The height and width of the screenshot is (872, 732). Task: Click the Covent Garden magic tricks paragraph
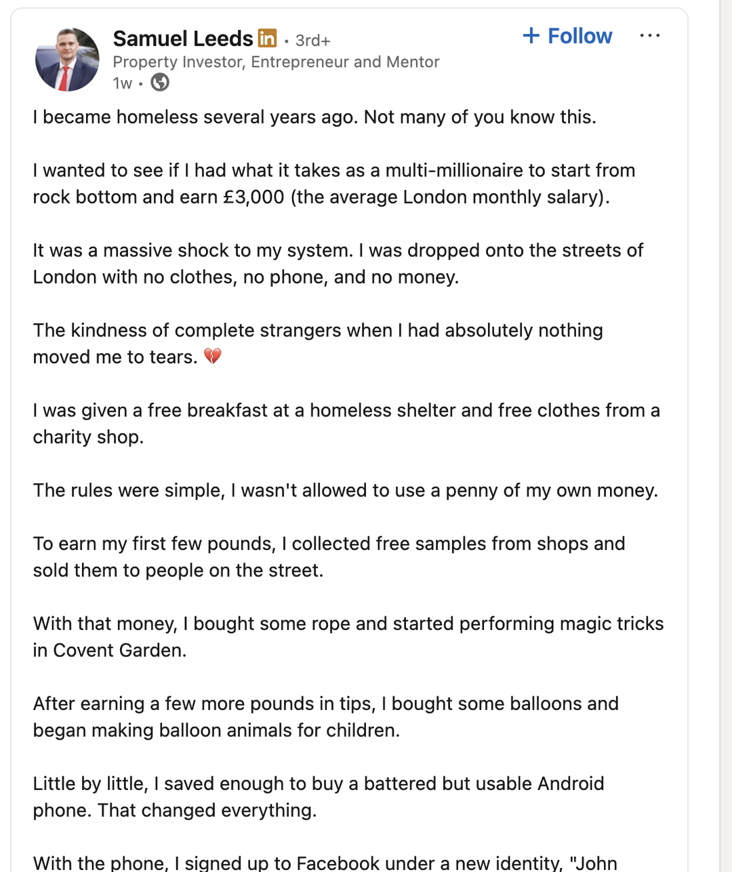(x=348, y=637)
